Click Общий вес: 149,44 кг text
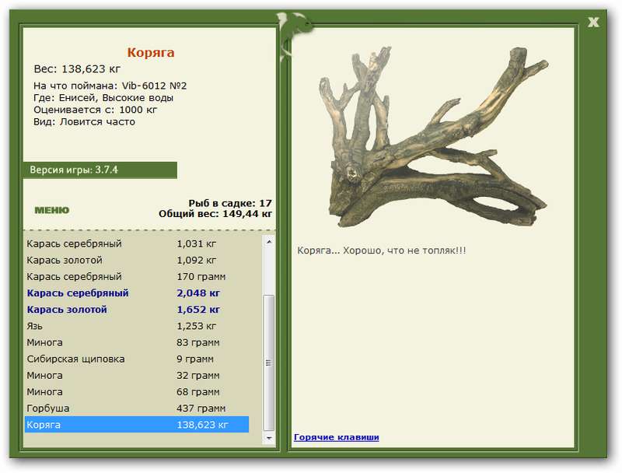 click(215, 214)
